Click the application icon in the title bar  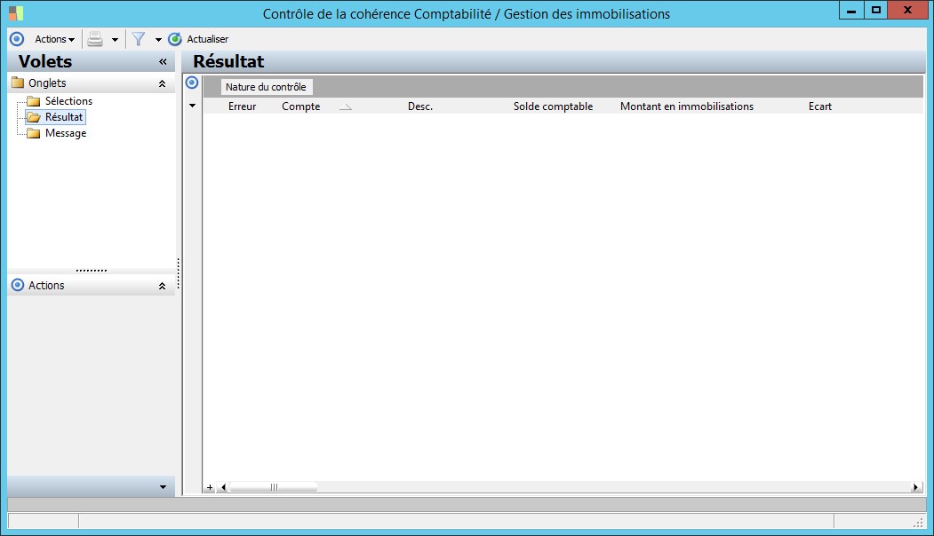click(16, 13)
